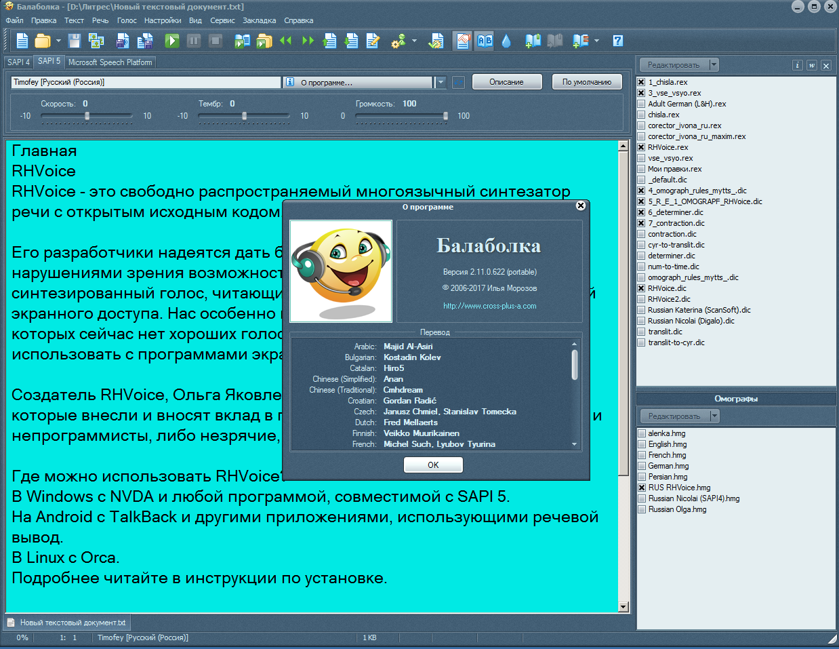
Task: Click the Редактировать button above dictionary list
Action: (674, 65)
